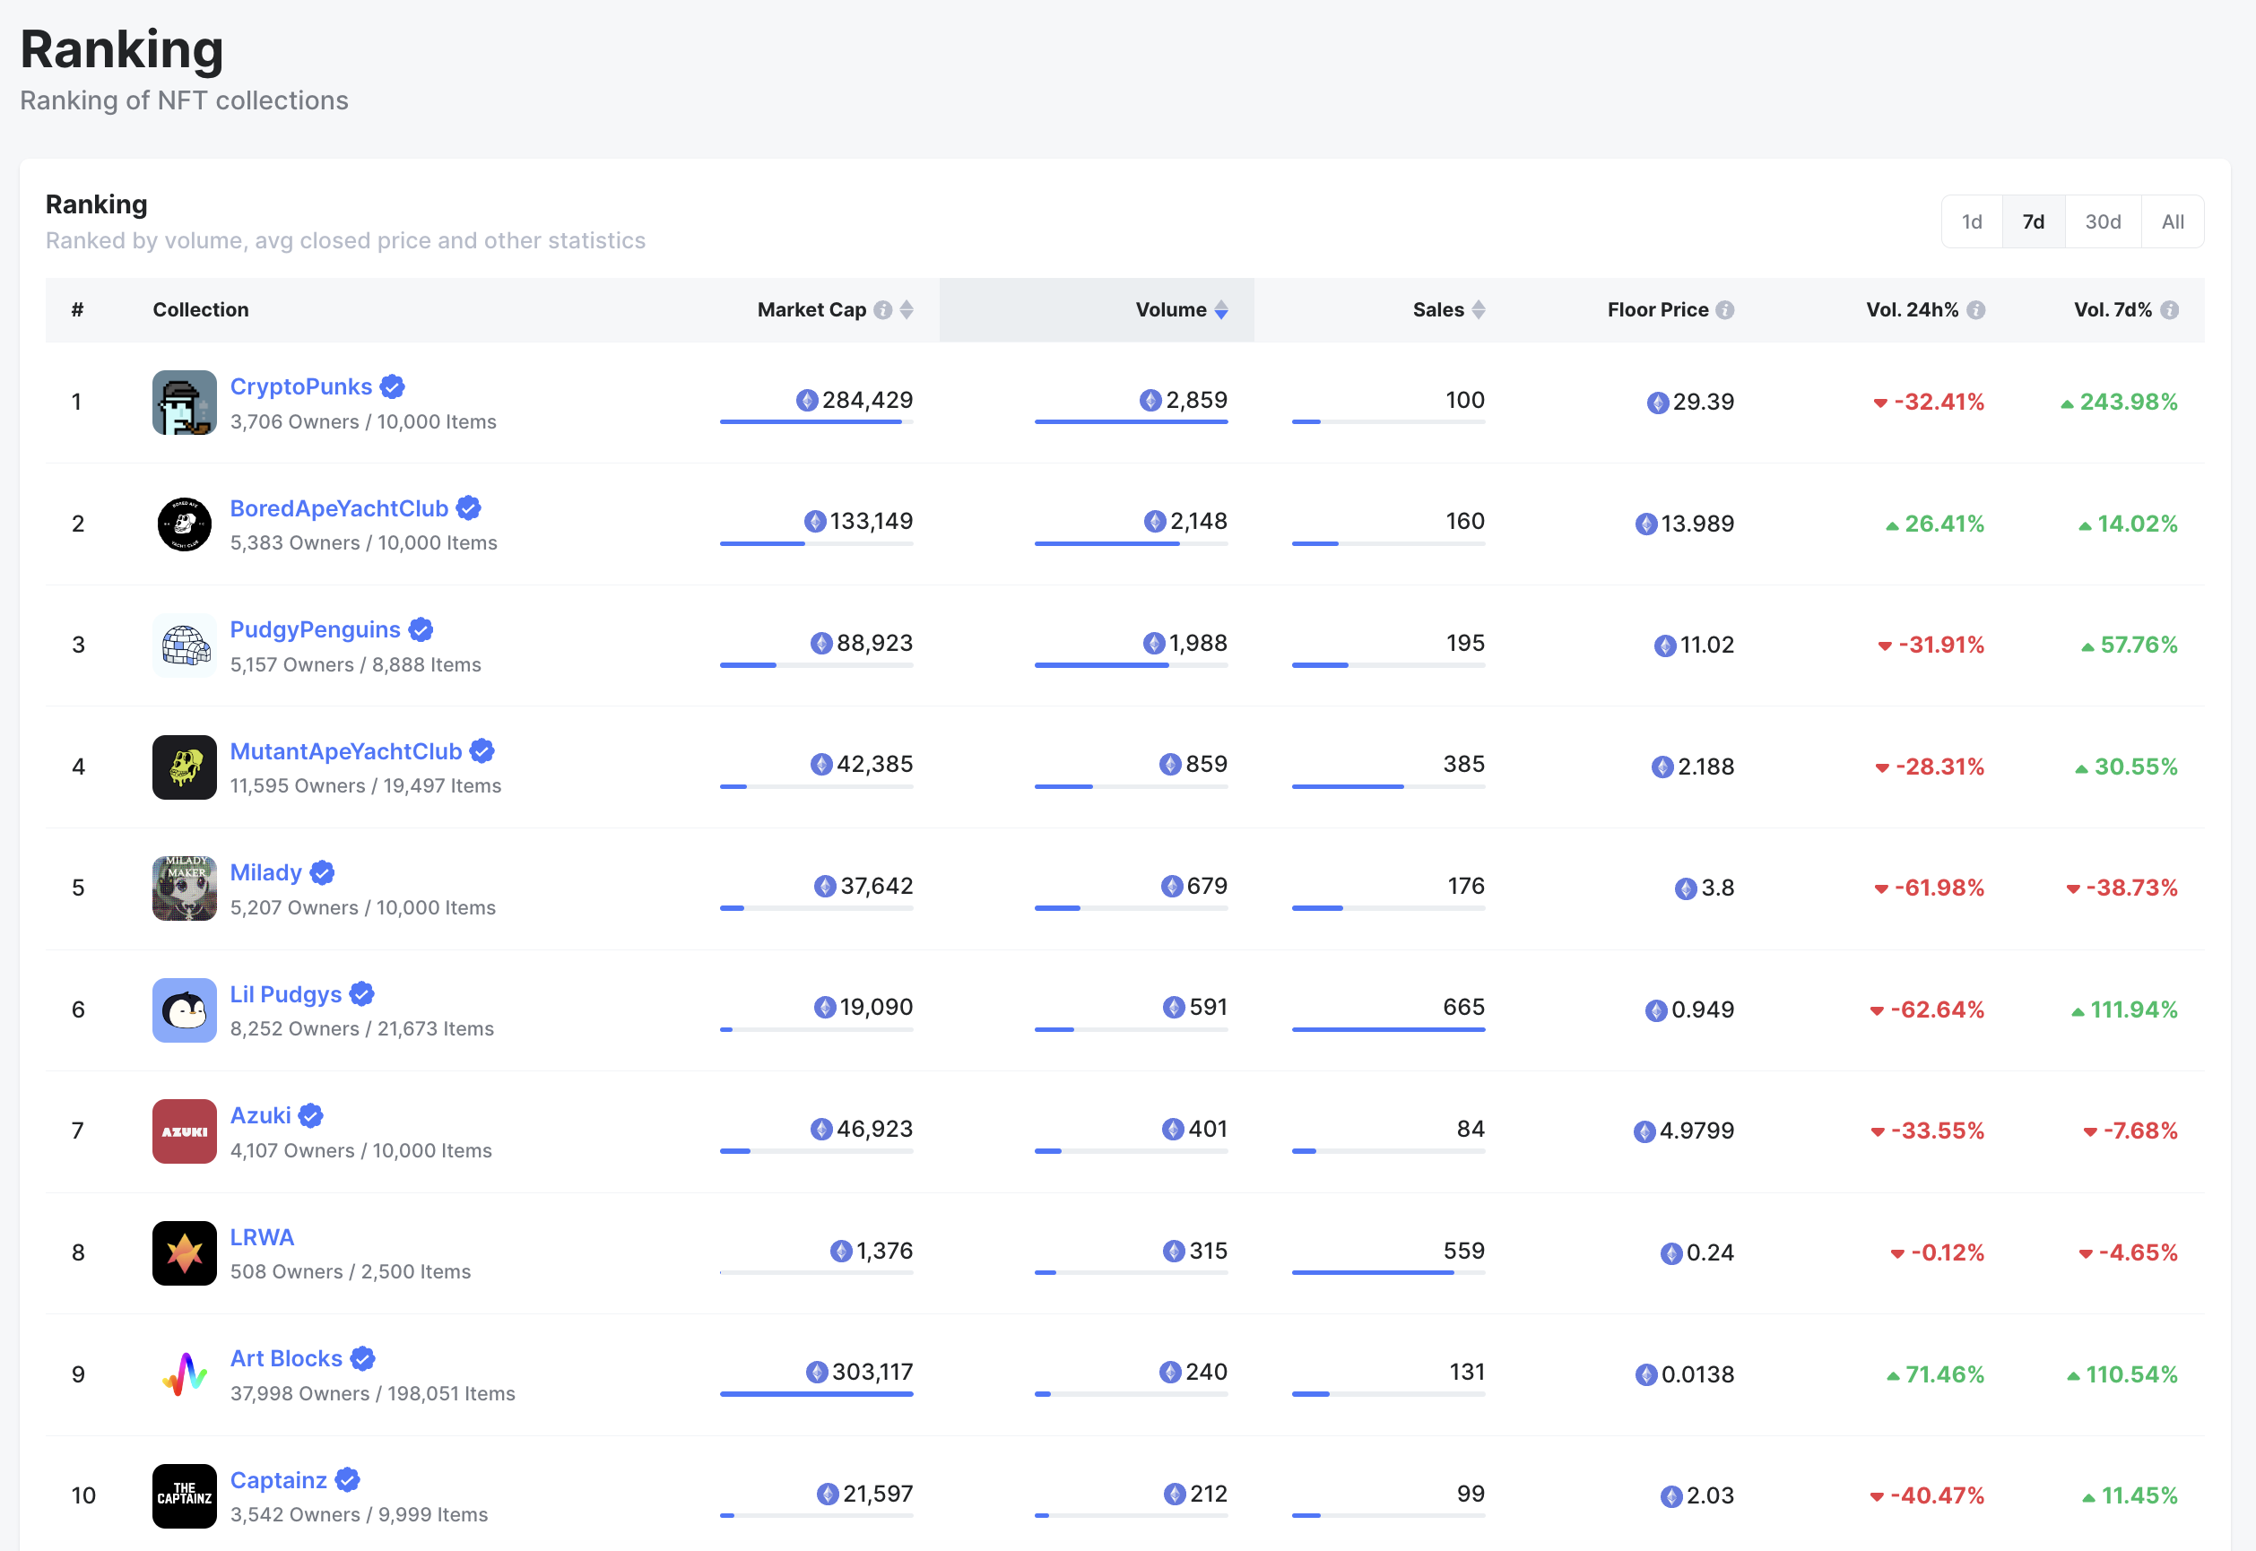This screenshot has width=2256, height=1551.
Task: Open the Captainz collection link
Action: (278, 1480)
